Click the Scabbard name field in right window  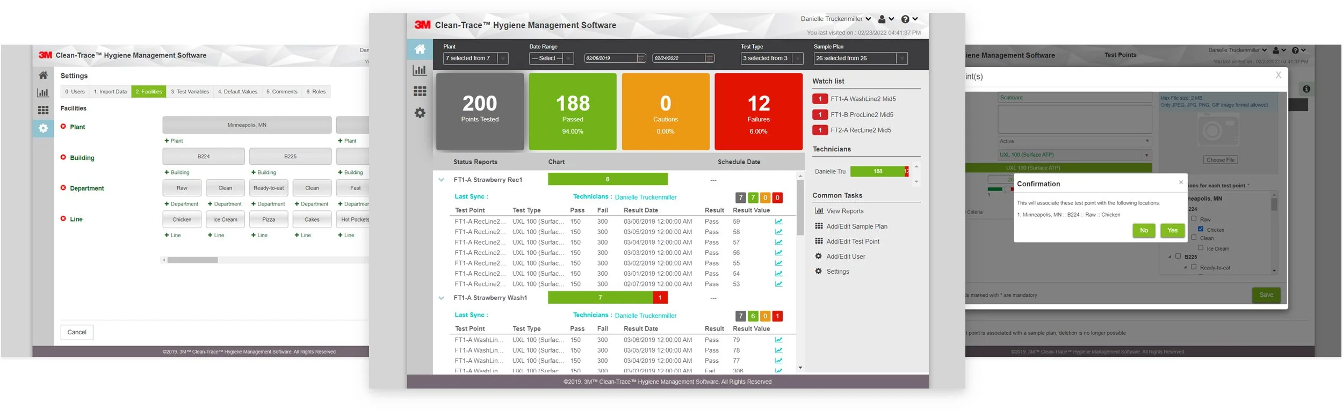(x=1074, y=98)
